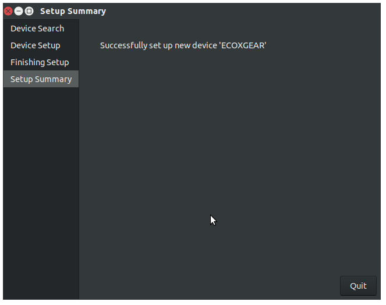Click the empty sidebar area below Setup Summary
The width and height of the screenshot is (386, 305).
pos(41,192)
